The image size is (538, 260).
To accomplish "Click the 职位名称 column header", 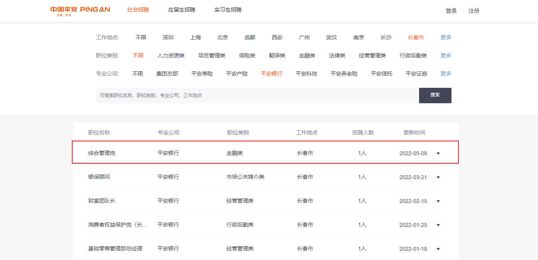I will tap(99, 133).
